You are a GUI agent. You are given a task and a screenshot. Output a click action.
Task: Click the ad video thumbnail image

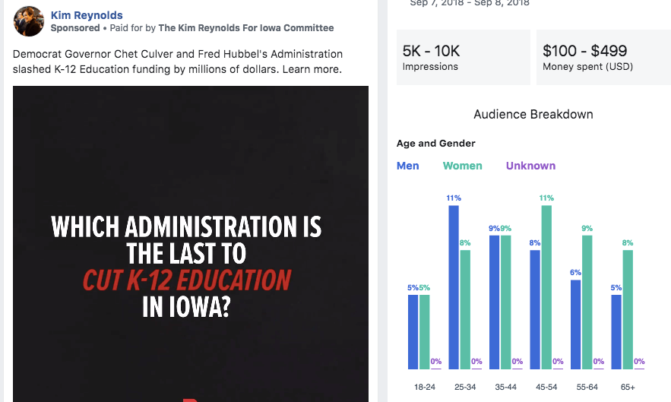[190, 243]
